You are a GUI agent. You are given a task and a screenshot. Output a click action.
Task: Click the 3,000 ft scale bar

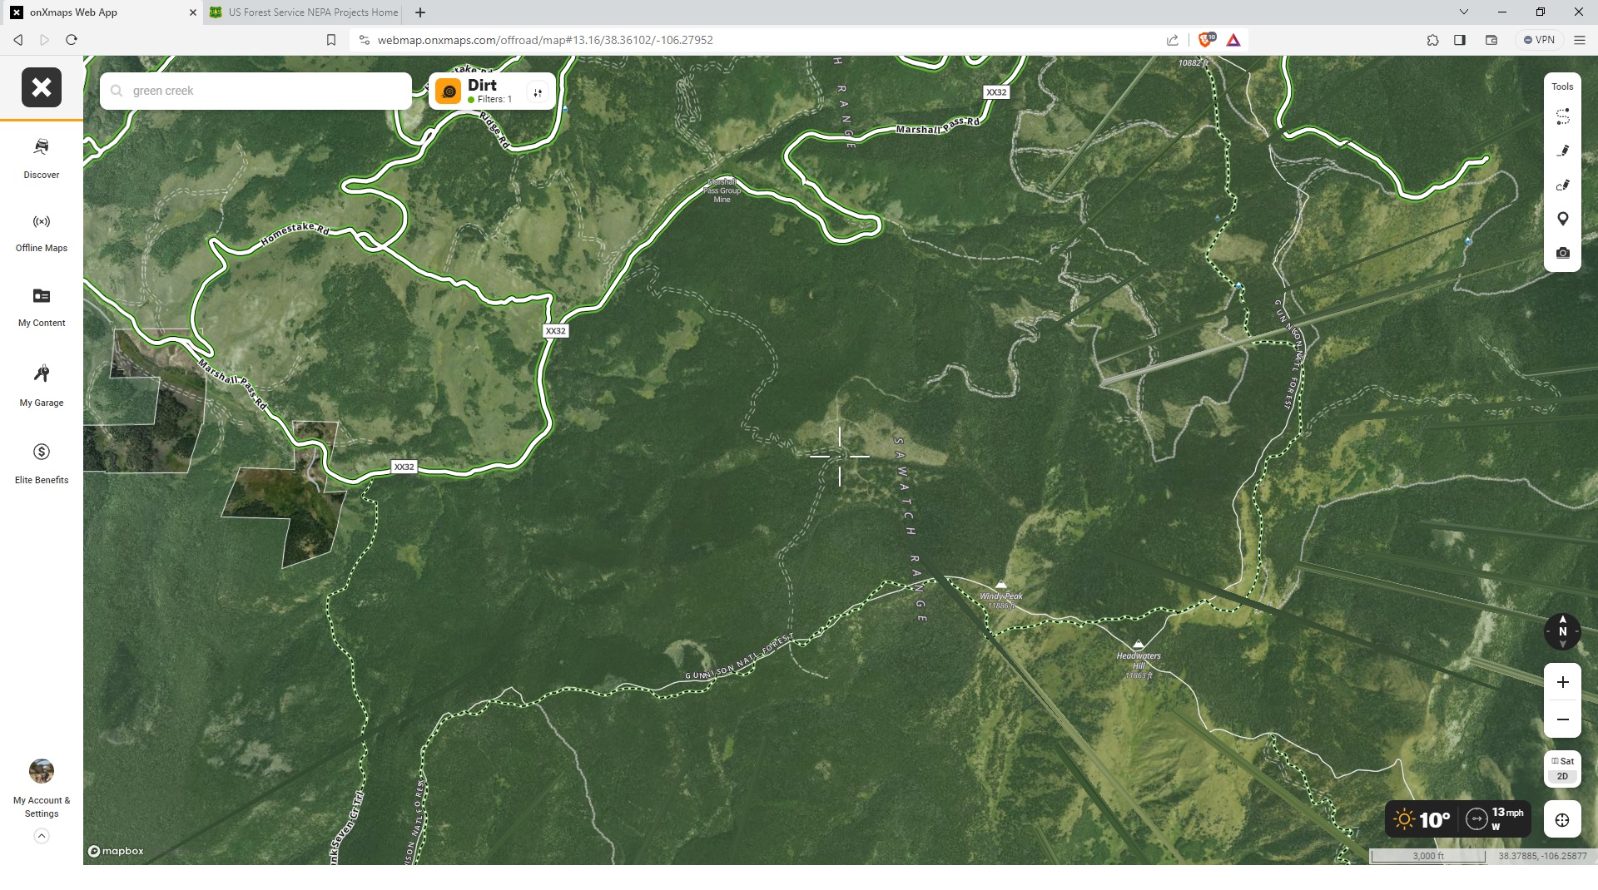1428,856
